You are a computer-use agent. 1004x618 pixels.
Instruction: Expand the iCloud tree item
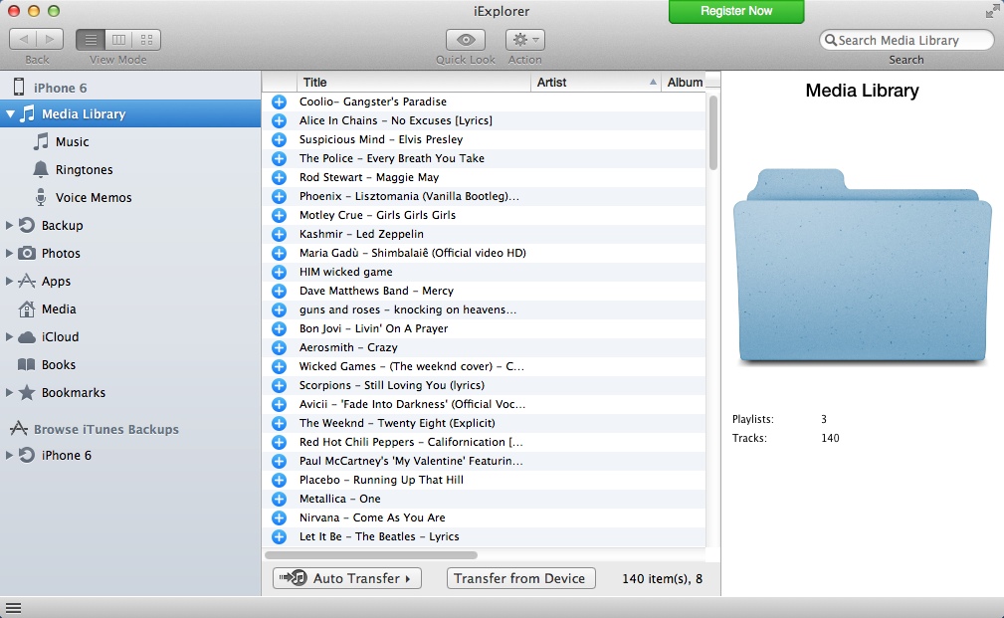(10, 337)
